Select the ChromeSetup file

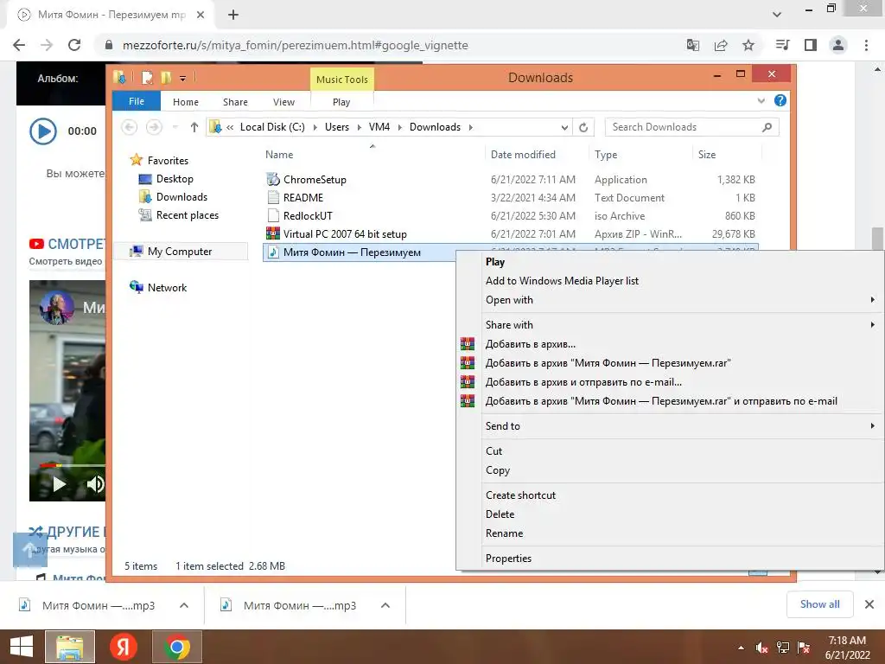(x=315, y=180)
